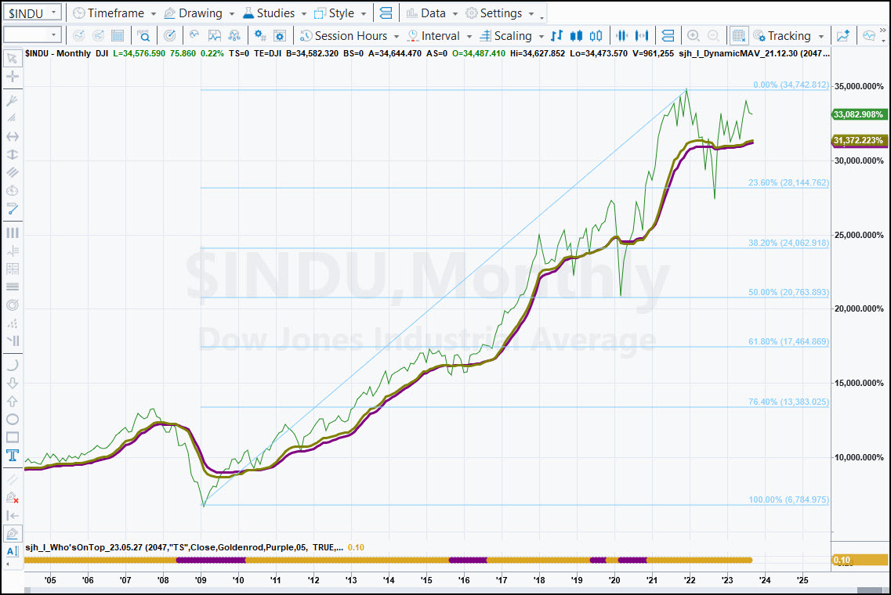This screenshot has height=595, width=891.
Task: Click the 31,372.223% goldenrod price label
Action: (858, 140)
